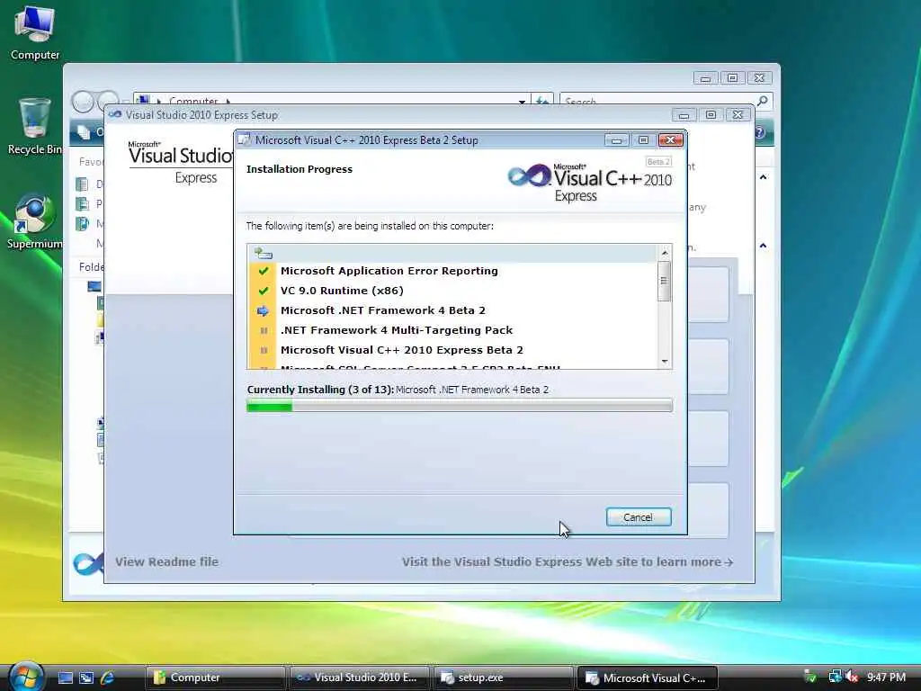Screen dimensions: 921x691
Task: Select .NET Framework 4 Multi-Targeting Pack row
Action: pyautogui.click(x=453, y=331)
